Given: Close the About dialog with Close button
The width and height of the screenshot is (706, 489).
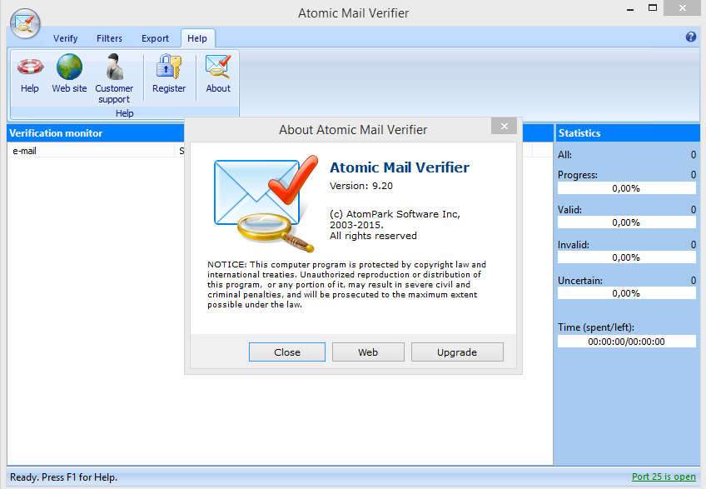Looking at the screenshot, I should 286,352.
